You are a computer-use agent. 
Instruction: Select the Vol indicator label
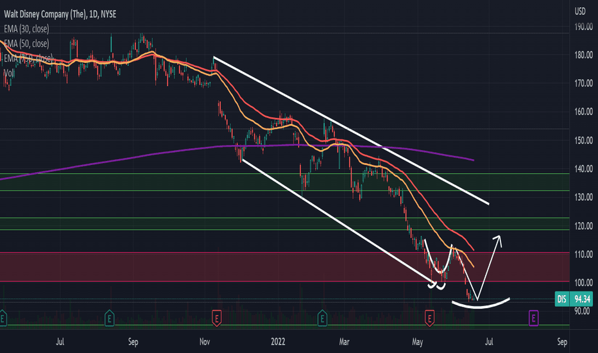pos(9,73)
